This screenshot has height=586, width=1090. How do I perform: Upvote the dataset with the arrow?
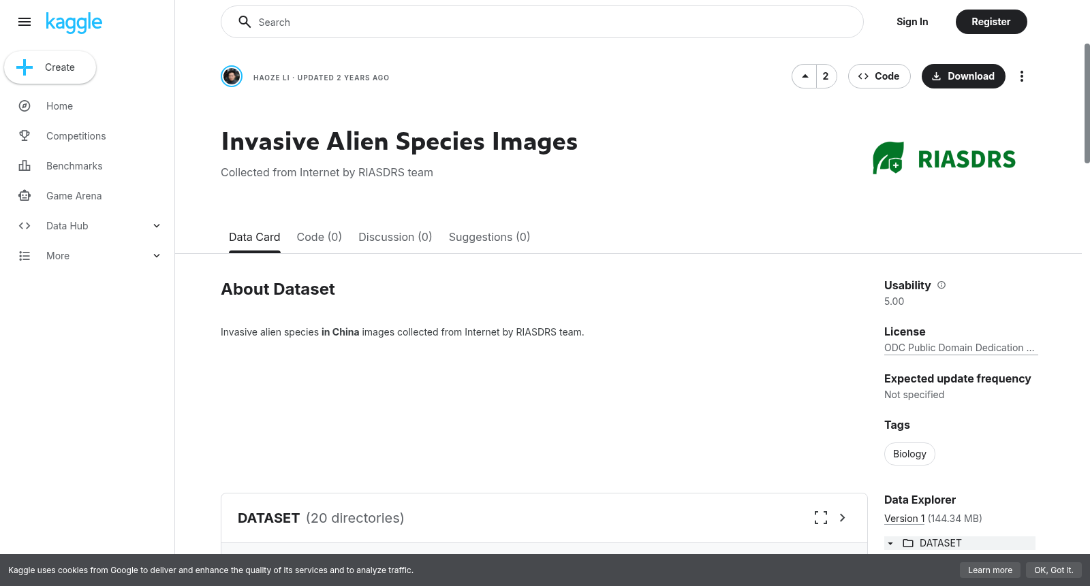(x=805, y=76)
